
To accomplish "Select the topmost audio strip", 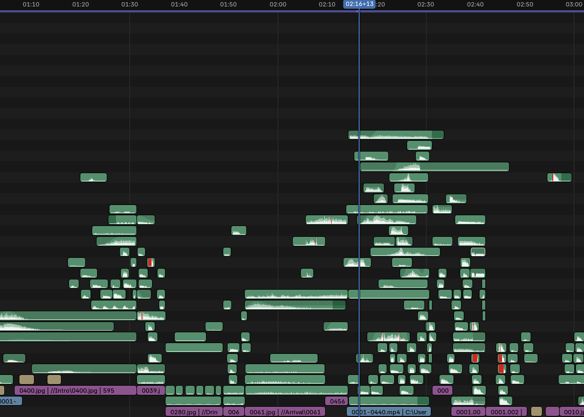I will click(x=396, y=135).
